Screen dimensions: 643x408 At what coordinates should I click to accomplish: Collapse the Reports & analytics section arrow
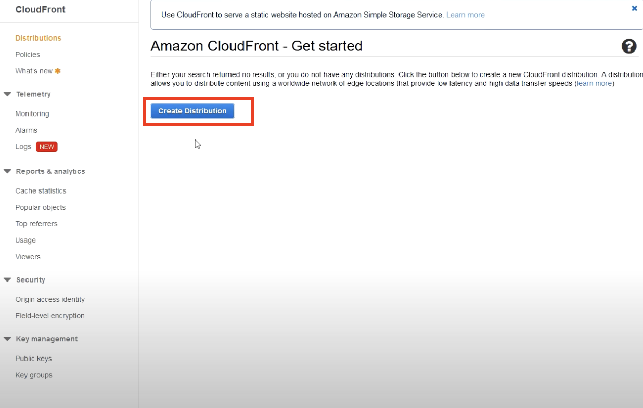click(x=7, y=171)
